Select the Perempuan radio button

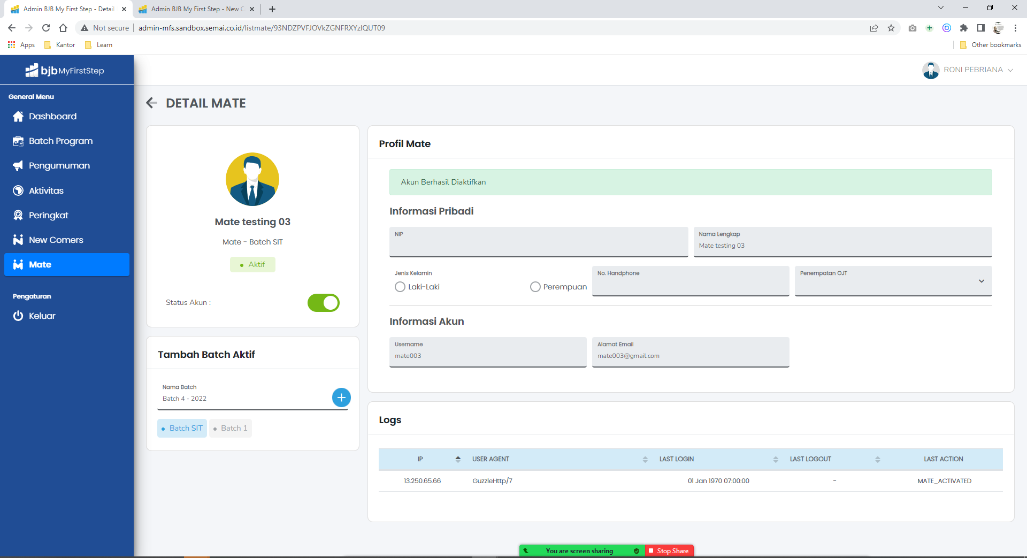click(x=535, y=287)
